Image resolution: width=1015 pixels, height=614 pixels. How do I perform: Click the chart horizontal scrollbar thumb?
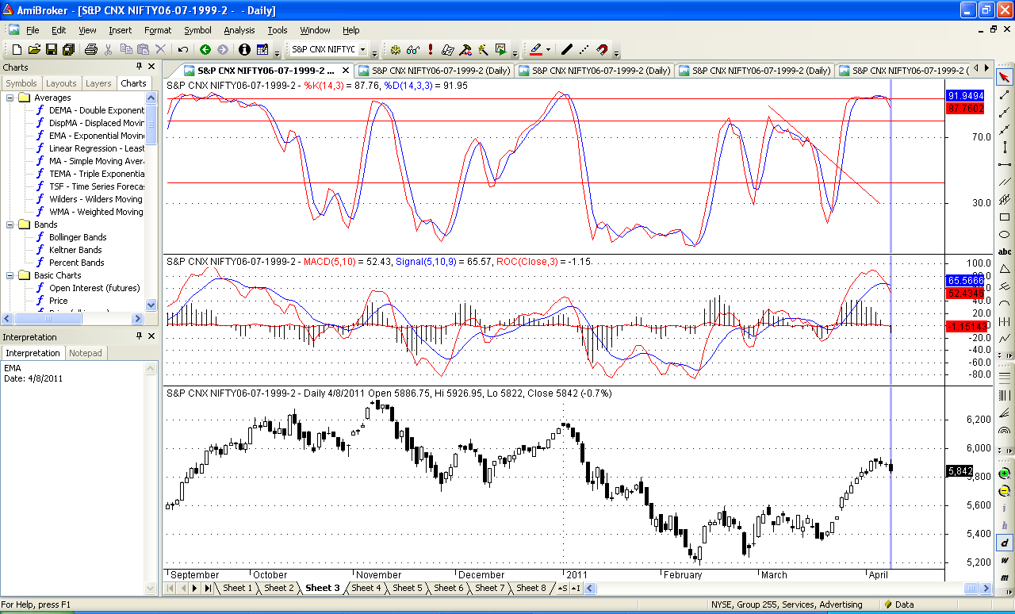tap(971, 588)
